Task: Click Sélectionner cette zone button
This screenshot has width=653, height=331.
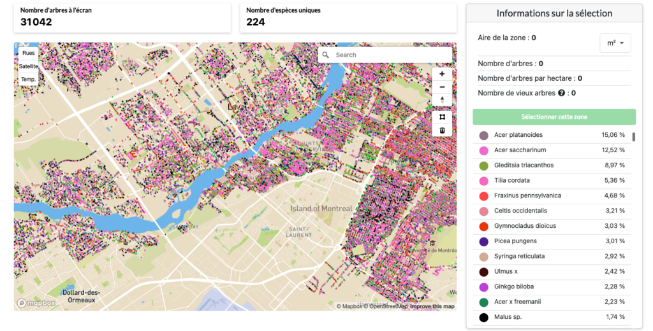Action: 554,117
